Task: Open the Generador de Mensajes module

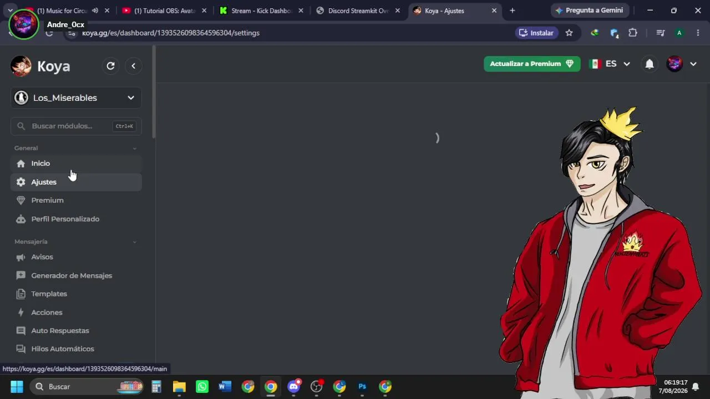Action: 76,275
